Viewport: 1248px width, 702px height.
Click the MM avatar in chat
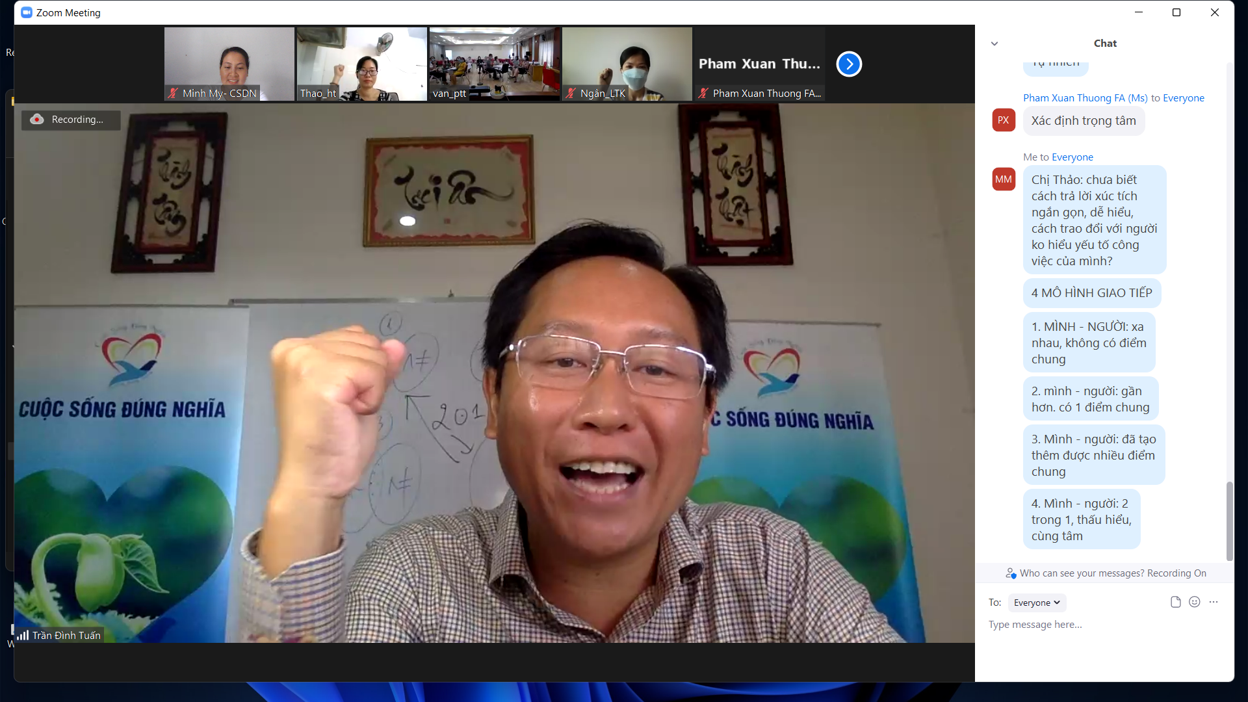click(1004, 179)
